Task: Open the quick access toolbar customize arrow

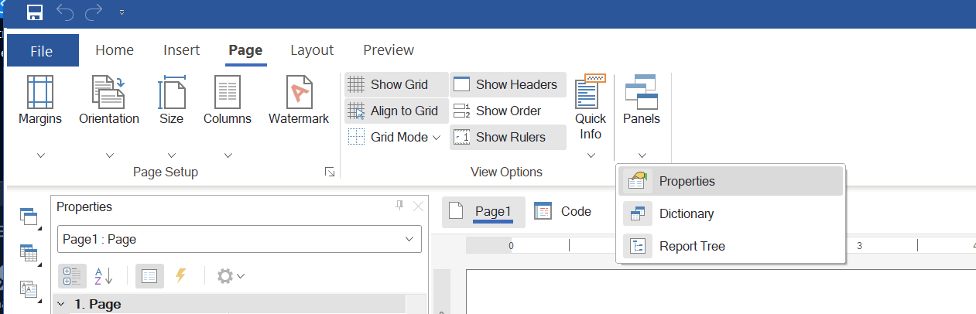Action: (122, 13)
